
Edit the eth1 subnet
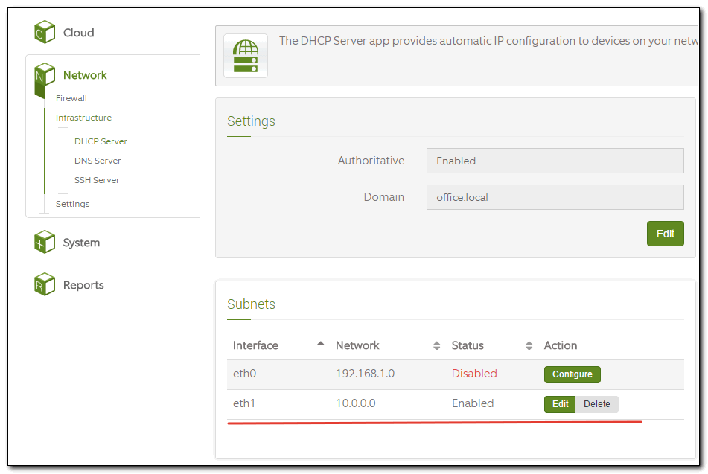coord(560,404)
